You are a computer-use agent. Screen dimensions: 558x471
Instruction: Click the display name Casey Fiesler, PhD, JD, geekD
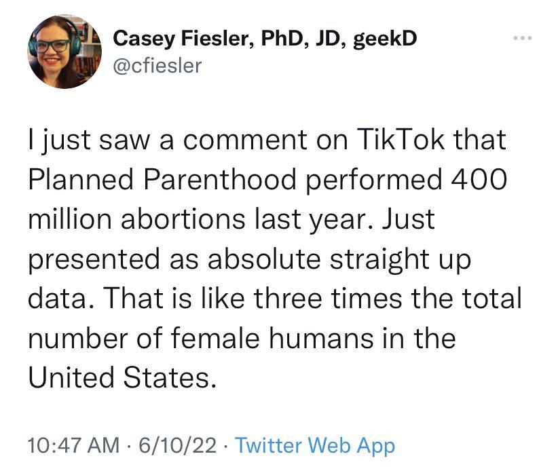point(263,39)
